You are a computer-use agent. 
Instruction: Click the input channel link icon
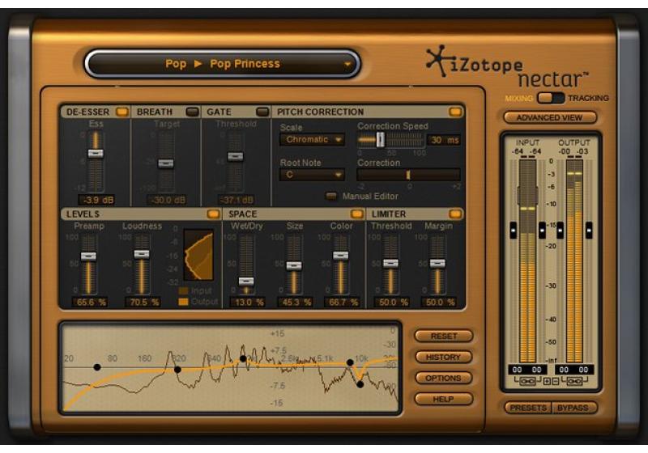[x=528, y=381]
